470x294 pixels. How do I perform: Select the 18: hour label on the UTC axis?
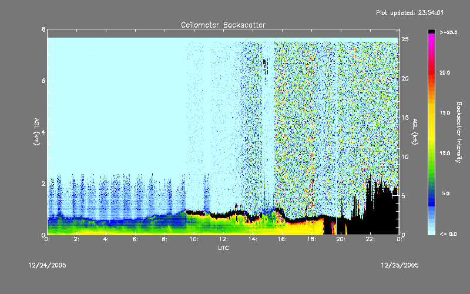click(x=311, y=239)
